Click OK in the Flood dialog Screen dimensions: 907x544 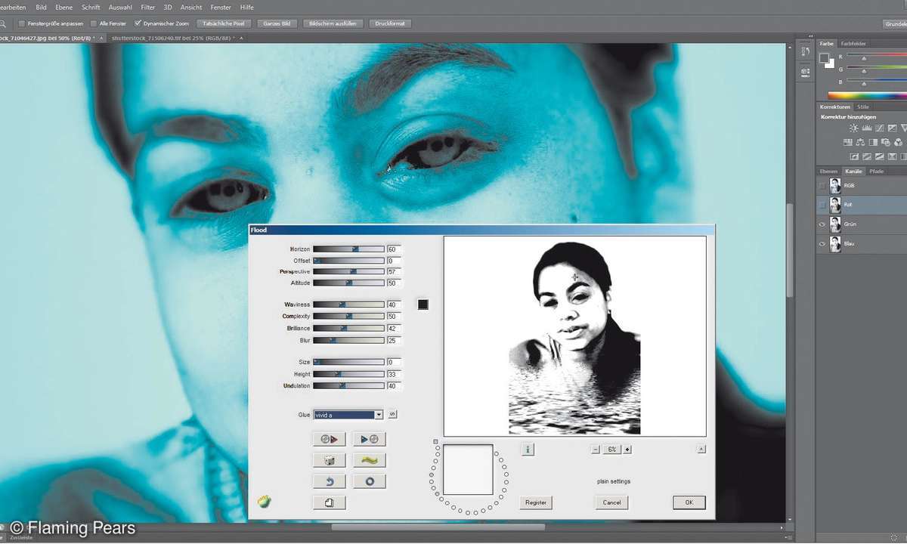(x=689, y=502)
